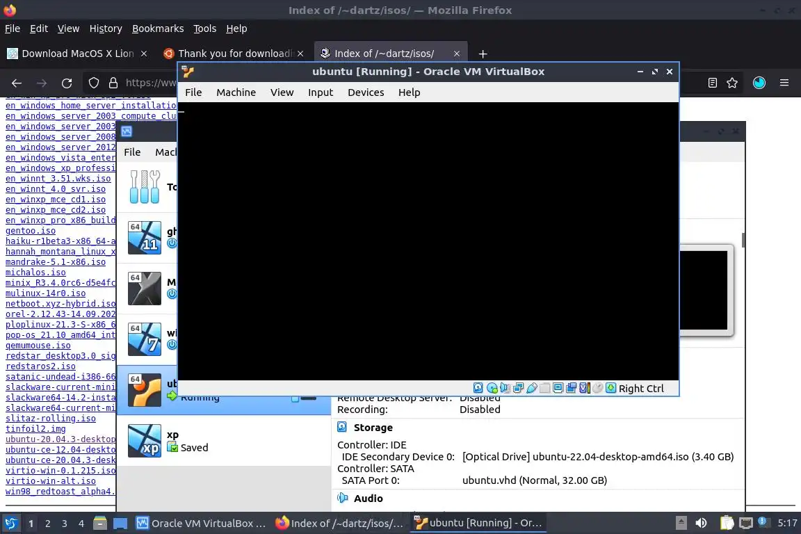Click the volume speaker icon in system tray

[702, 523]
